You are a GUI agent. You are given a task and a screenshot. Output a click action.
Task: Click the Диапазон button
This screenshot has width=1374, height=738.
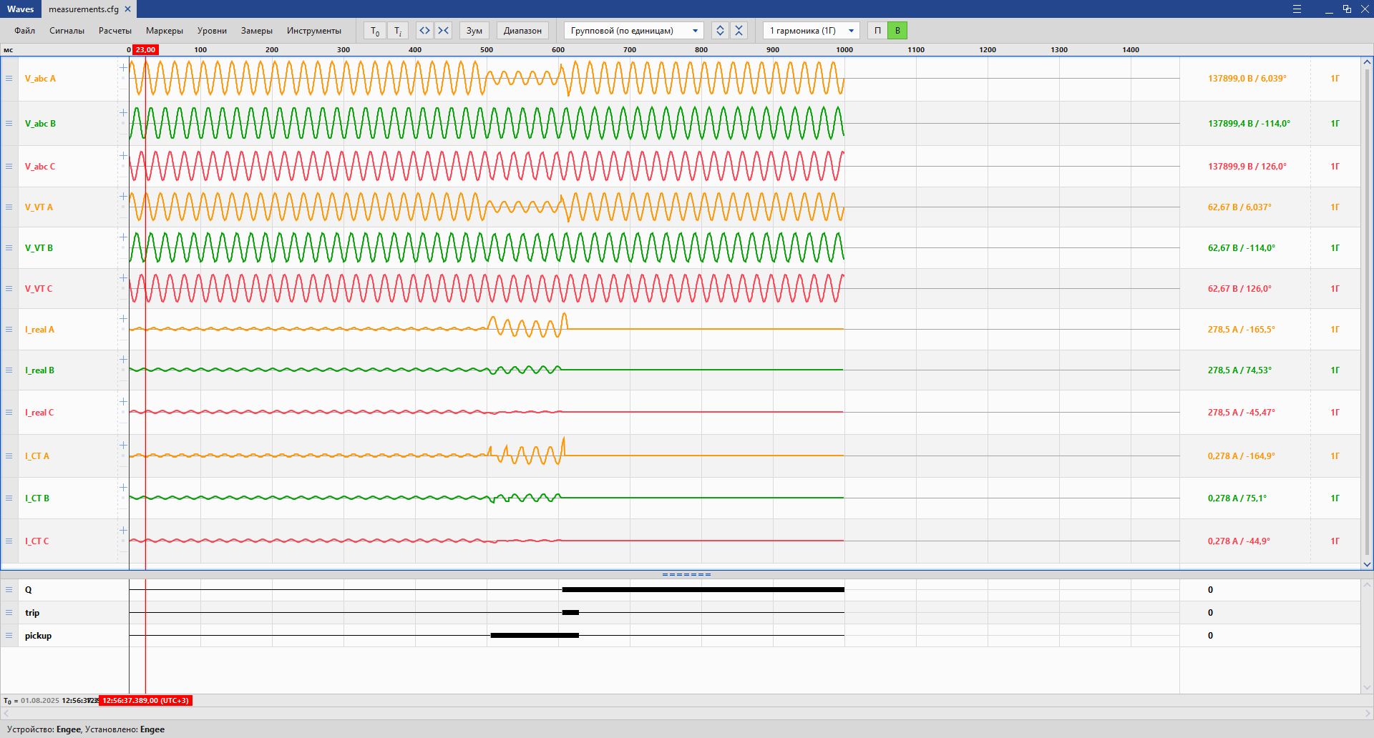tap(522, 30)
